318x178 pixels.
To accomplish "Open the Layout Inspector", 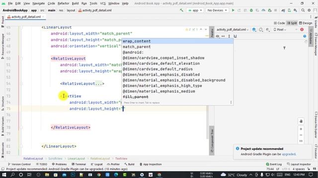I will tap(299, 164).
